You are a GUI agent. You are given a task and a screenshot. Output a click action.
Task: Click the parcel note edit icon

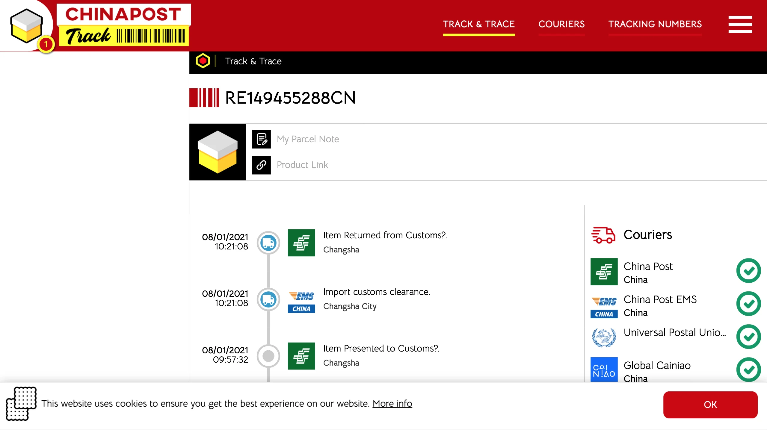click(x=261, y=139)
